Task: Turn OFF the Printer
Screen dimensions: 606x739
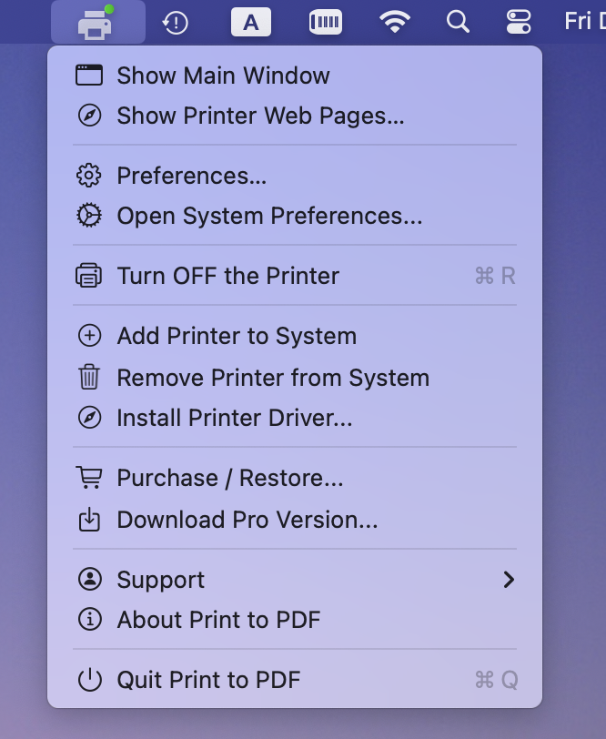Action: pyautogui.click(x=295, y=276)
